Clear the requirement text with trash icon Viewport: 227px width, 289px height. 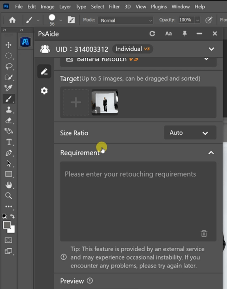click(x=204, y=234)
